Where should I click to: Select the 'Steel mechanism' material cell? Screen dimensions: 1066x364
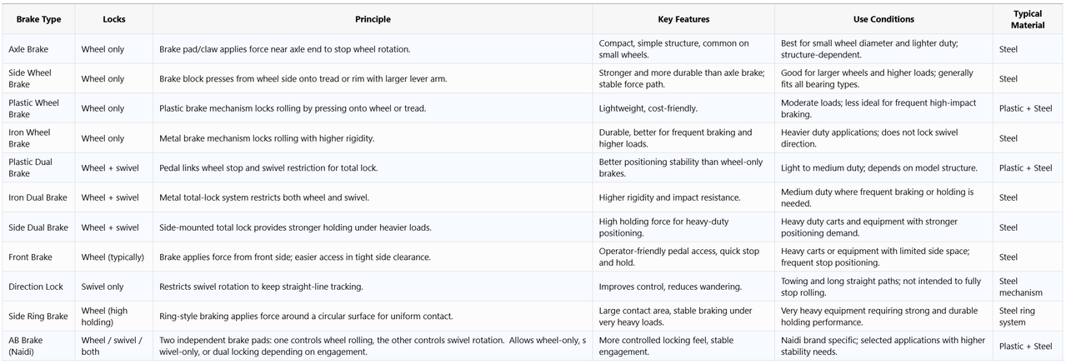pos(1028,287)
